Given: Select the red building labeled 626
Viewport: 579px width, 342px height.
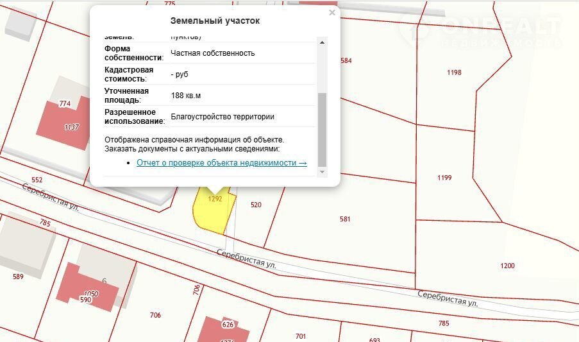Looking at the screenshot, I should pos(223,329).
